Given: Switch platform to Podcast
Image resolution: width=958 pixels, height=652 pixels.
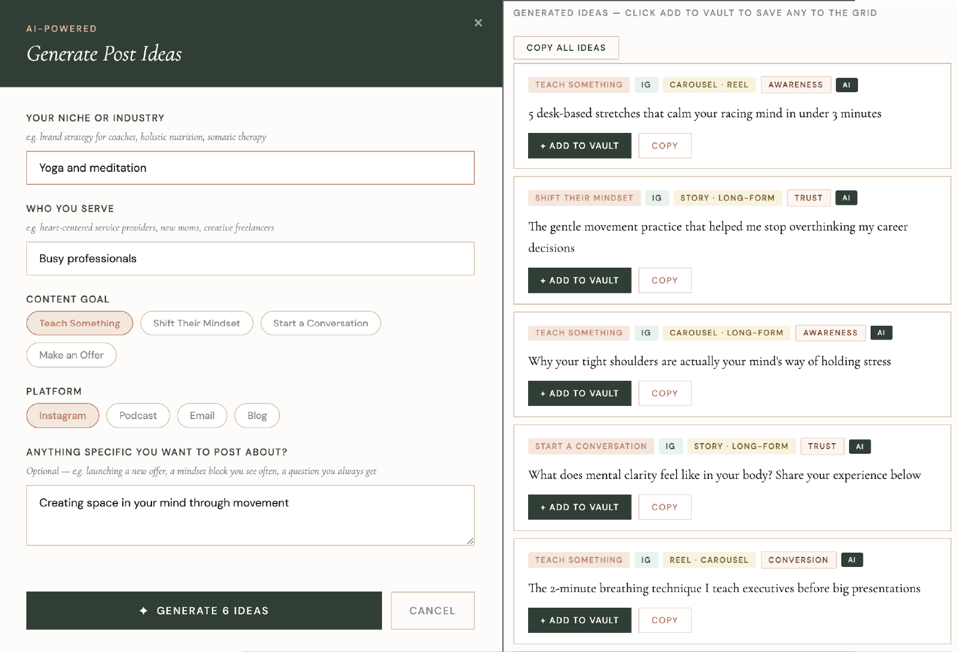Looking at the screenshot, I should (x=138, y=416).
